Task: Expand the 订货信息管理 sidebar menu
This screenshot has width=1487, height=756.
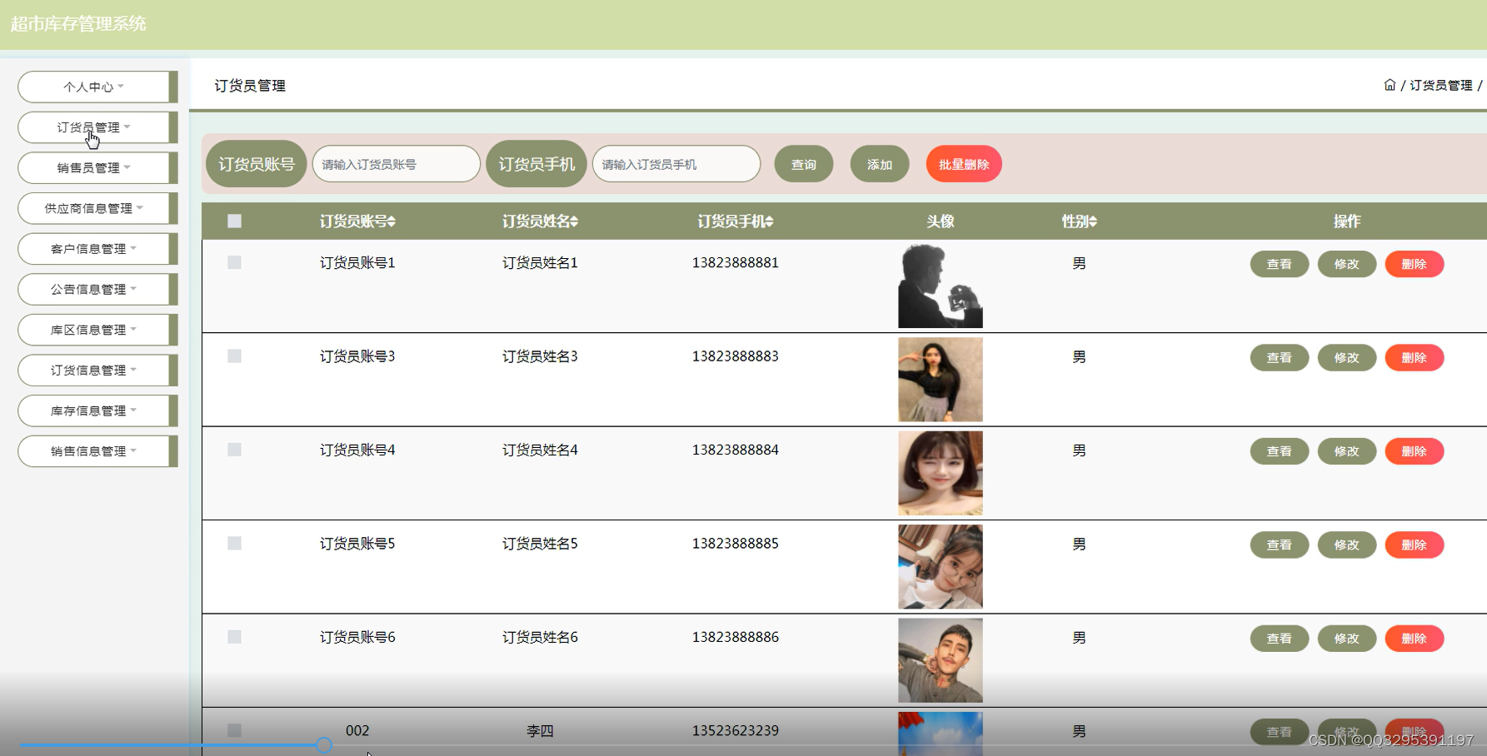Action: click(97, 370)
